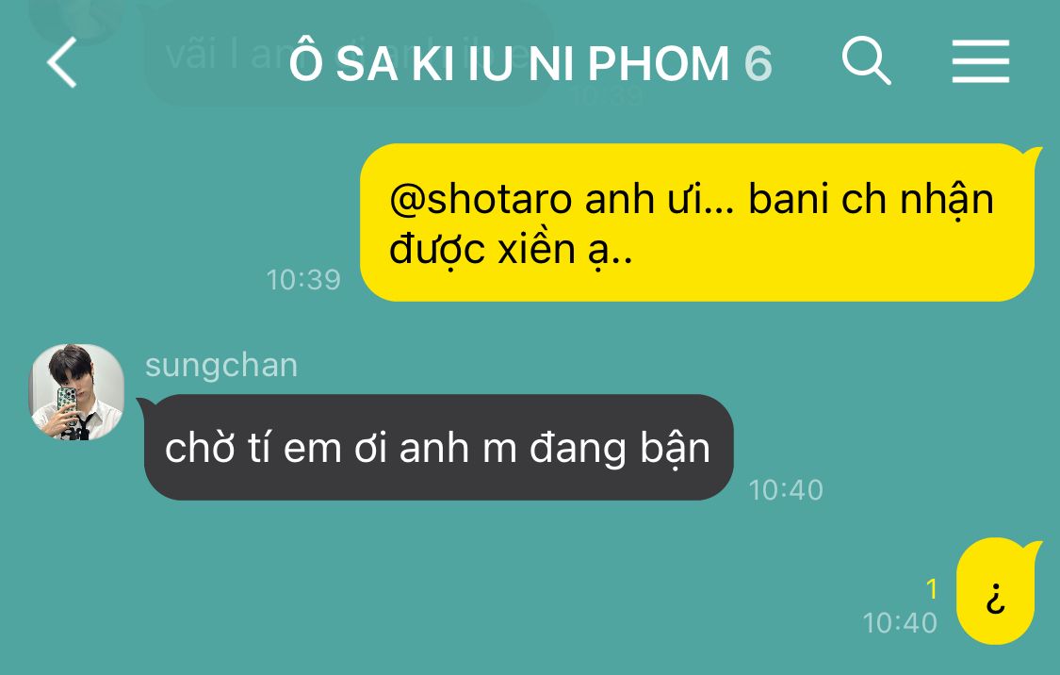Screen dimensions: 1060x675
Task: Tap the yellow ¿ message bubble
Action: (997, 590)
